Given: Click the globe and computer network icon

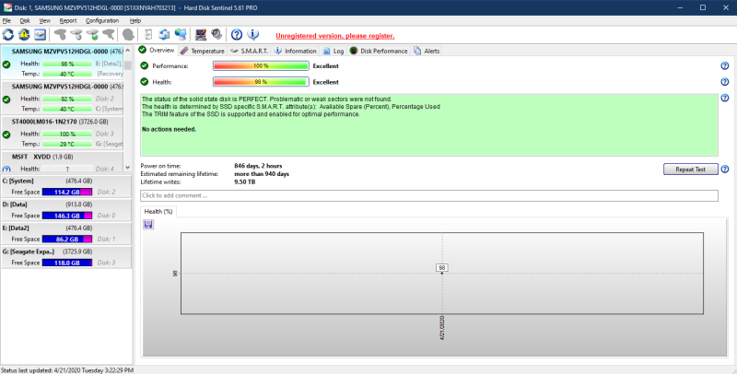Looking at the screenshot, I should [x=181, y=34].
